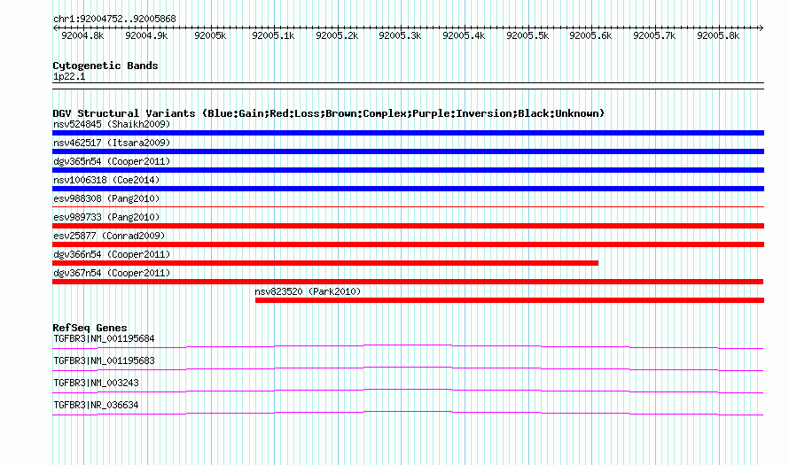The width and height of the screenshot is (789, 465).
Task: Open variant label dgv365n54 (Cooper2011)
Action: pos(112,161)
